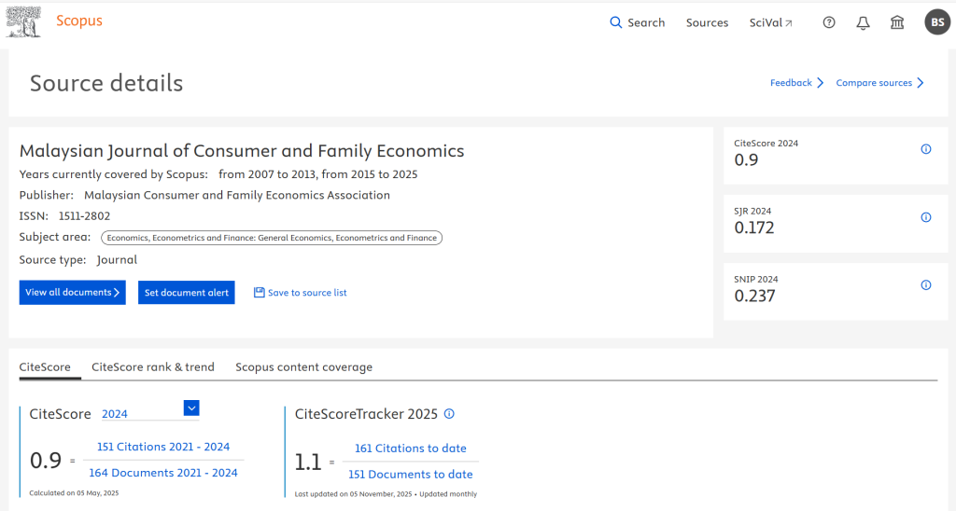Click the Set document alert button
Image resolution: width=956 pixels, height=511 pixels.
187,293
